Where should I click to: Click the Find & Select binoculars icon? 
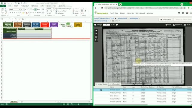(85, 11)
